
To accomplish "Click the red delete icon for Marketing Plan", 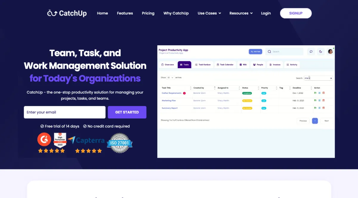I will (323, 100).
